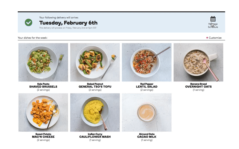Click the red plus icon beside Customize
The image size is (239, 149).
(x=207, y=38)
